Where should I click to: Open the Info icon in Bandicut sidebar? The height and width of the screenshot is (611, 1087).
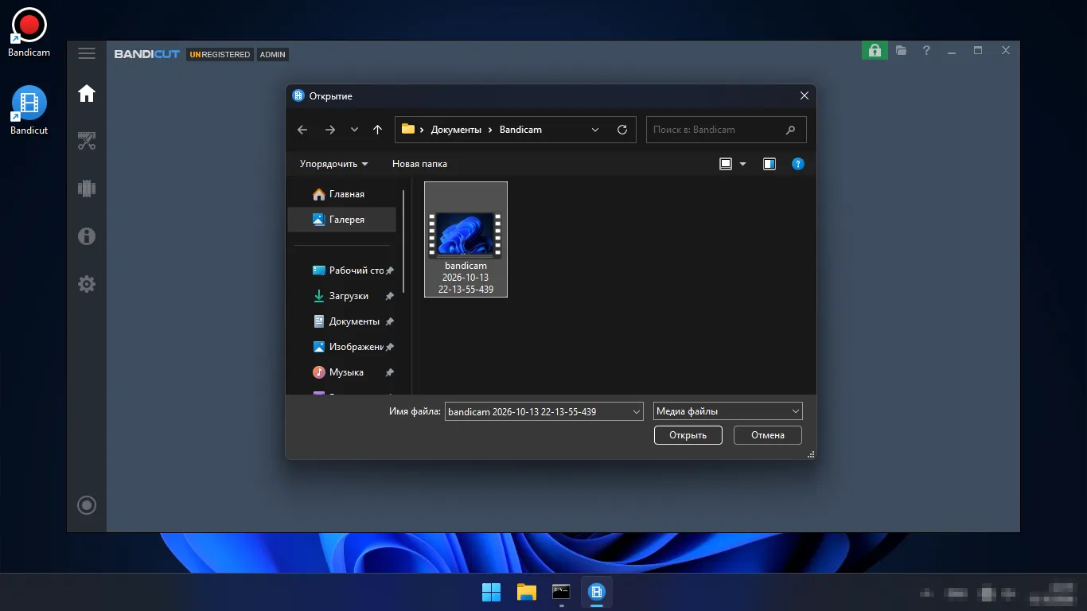[87, 236]
